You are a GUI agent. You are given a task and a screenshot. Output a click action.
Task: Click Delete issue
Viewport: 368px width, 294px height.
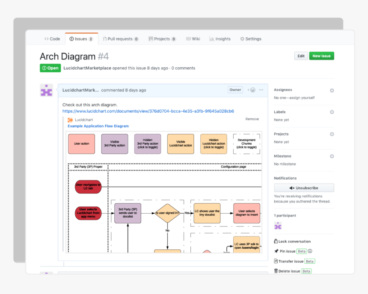(x=287, y=271)
